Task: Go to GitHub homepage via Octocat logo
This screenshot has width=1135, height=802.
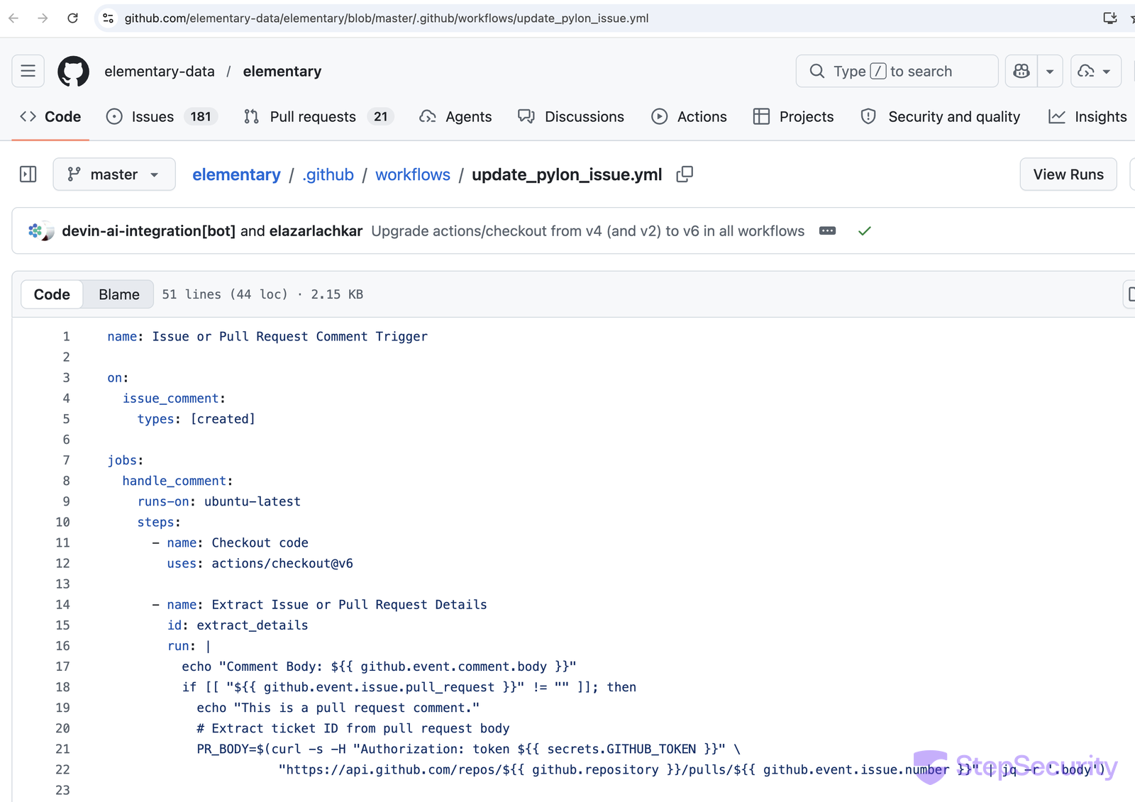Action: click(74, 71)
